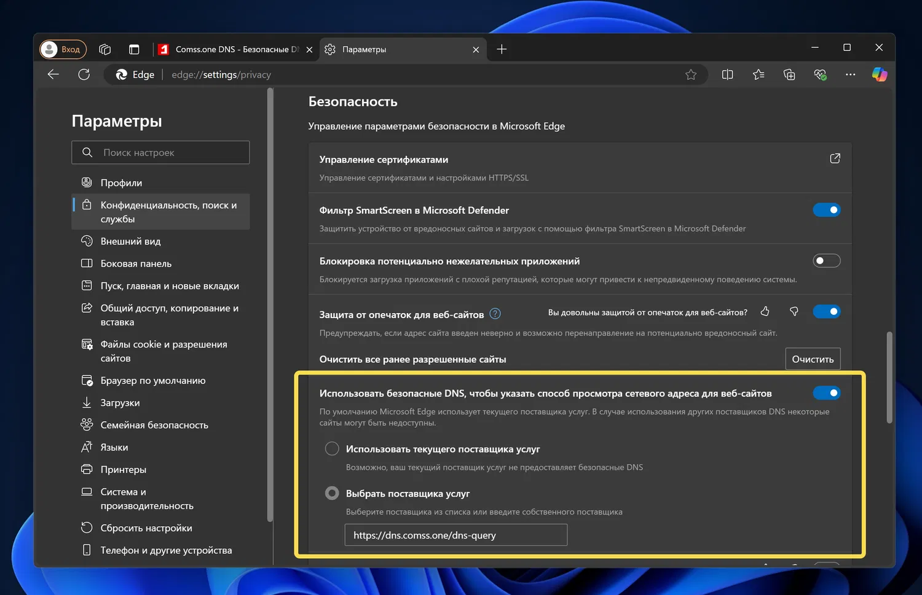Open Settings and more ellipsis menu
This screenshot has height=595, width=922.
[x=850, y=74]
